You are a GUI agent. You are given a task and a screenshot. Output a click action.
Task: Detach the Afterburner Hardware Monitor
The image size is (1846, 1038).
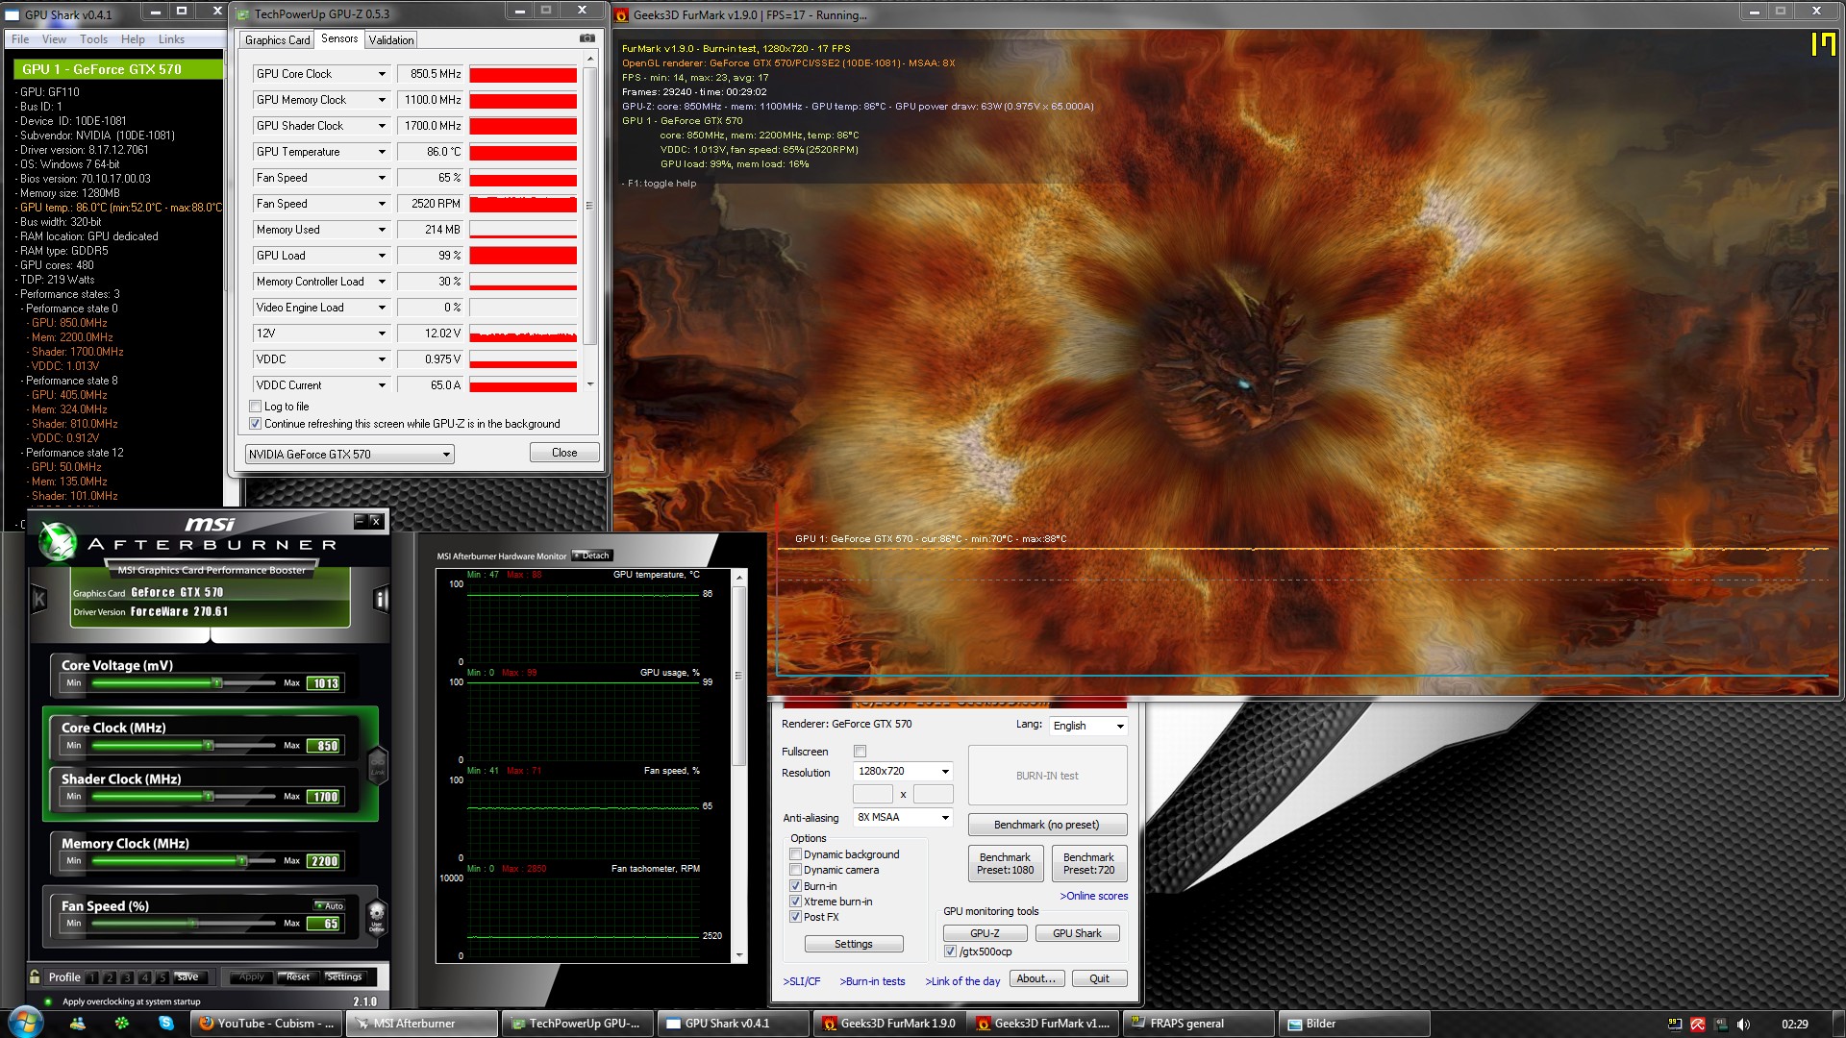[x=592, y=556]
